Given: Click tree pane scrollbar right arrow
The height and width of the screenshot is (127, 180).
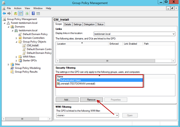Looking at the screenshot, I should pyautogui.click(x=50, y=119).
